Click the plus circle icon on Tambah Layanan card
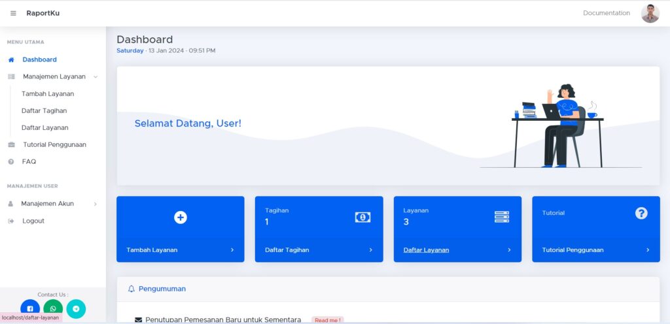 (x=181, y=218)
